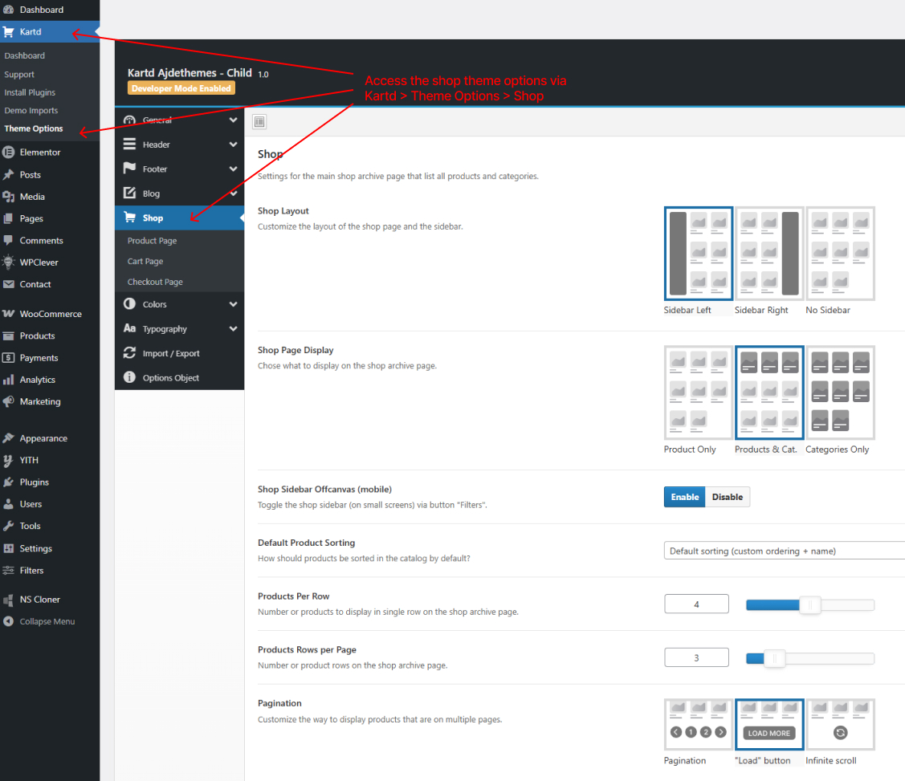
Task: Click the Colors section icon
Action: (129, 304)
